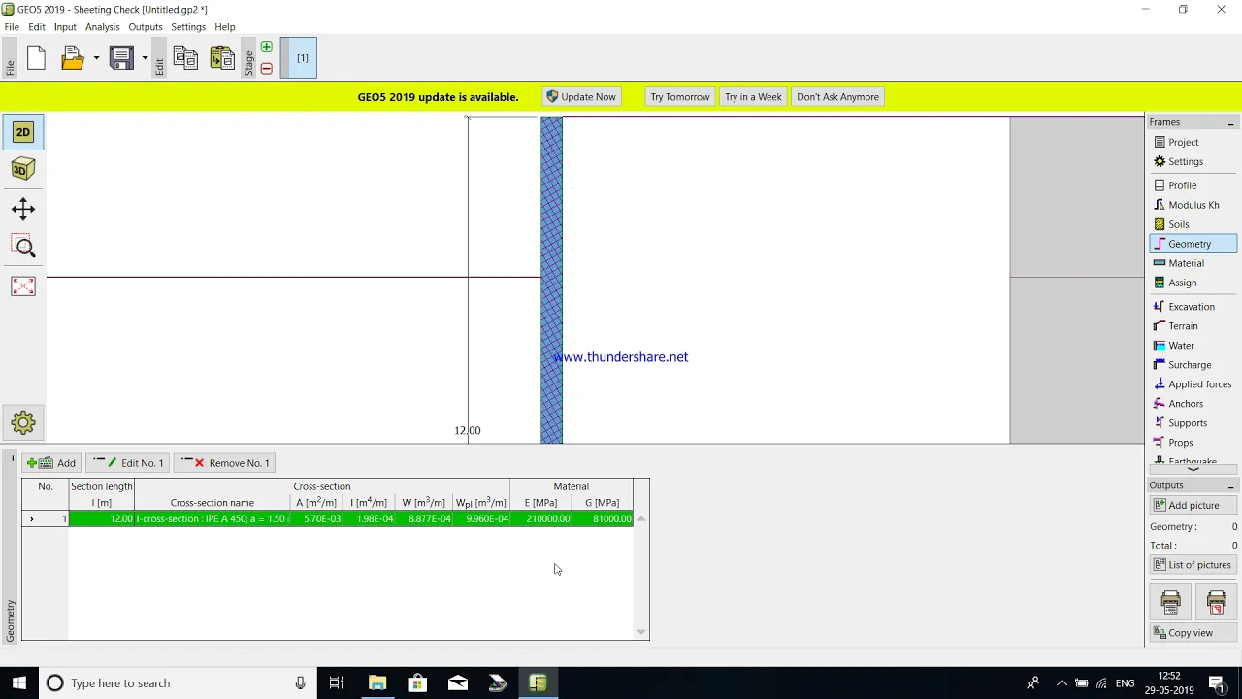This screenshot has width=1242, height=699.
Task: Open File Explorer from taskbar
Action: pos(377,683)
